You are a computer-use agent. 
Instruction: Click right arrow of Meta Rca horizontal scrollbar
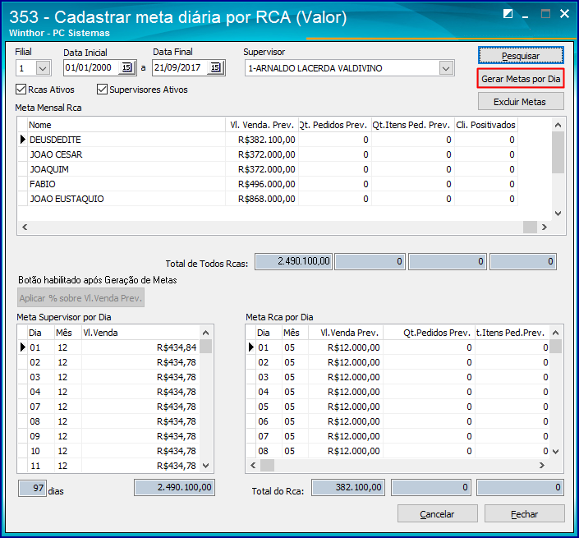[x=542, y=465]
